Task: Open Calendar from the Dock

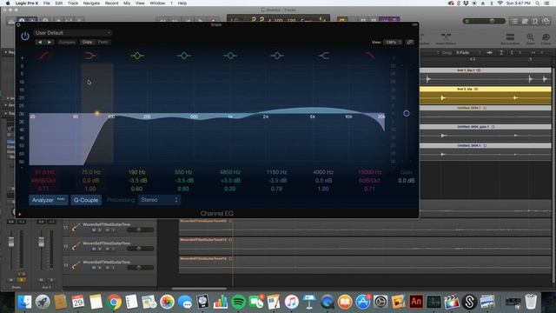Action: (78, 302)
